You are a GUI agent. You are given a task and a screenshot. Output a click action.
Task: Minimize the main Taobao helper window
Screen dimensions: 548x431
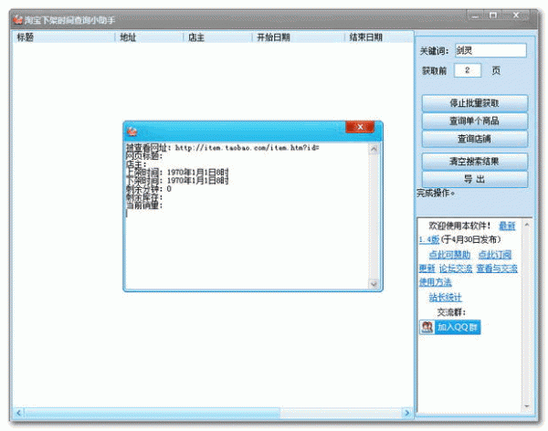pos(476,16)
